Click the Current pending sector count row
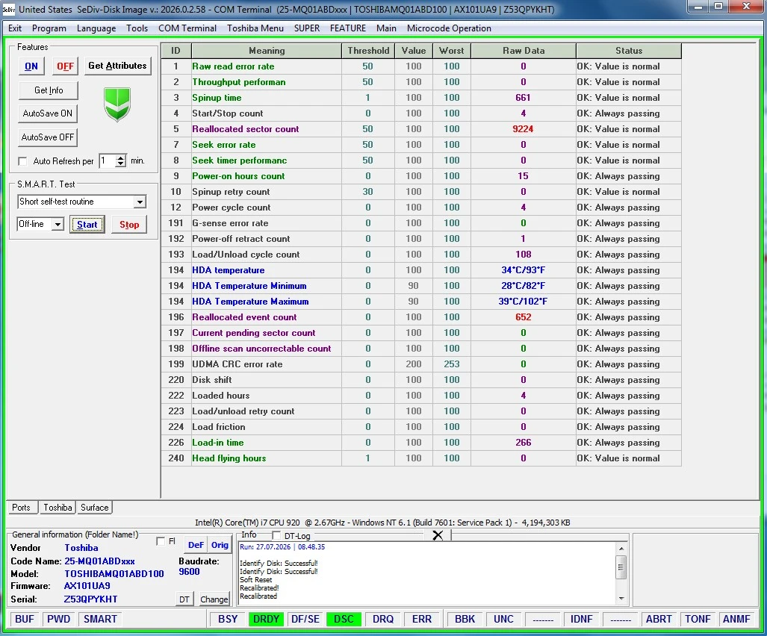Viewport: 767px width, 636px height. coord(421,333)
